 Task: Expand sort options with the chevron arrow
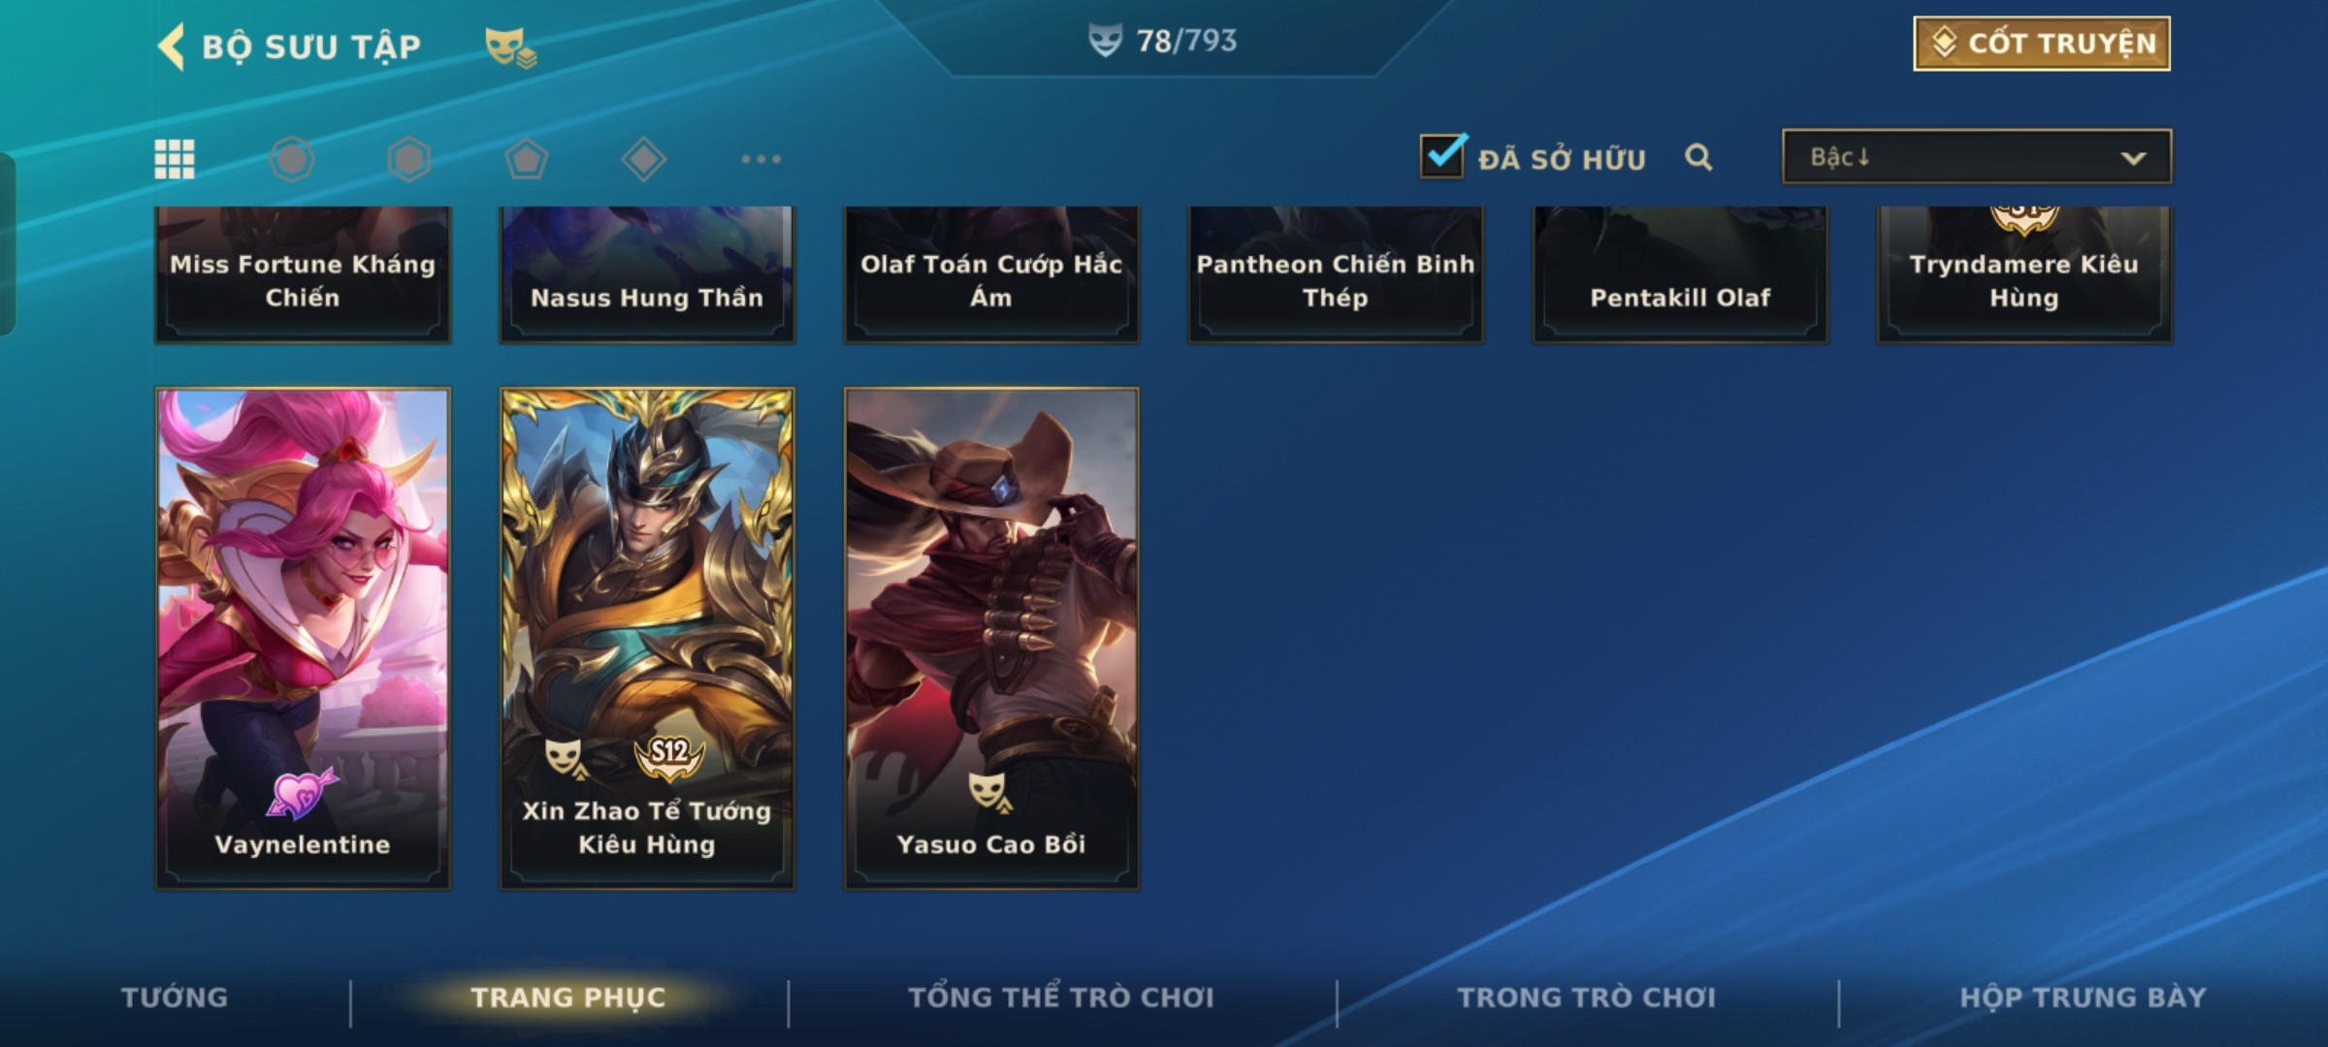2133,158
